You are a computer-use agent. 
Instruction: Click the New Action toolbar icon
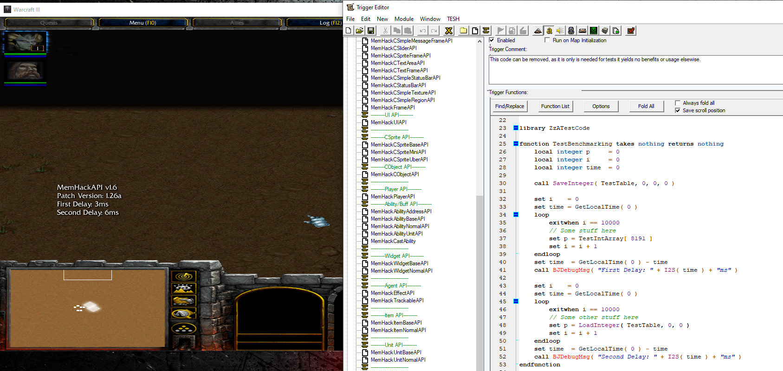tap(523, 31)
